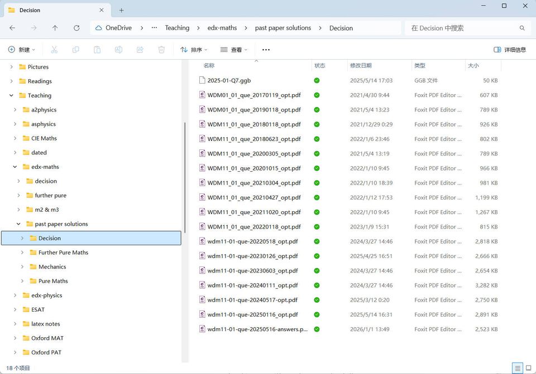Screen dimensions: 536x374
Task: Click the Share icon in toolbar
Action: point(140,50)
